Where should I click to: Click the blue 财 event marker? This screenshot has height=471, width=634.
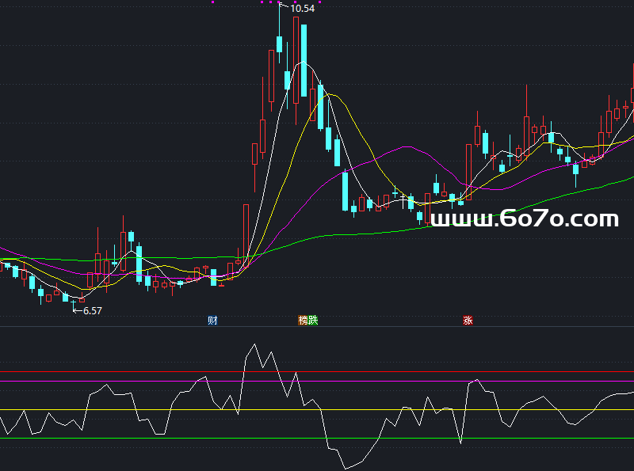pyautogui.click(x=212, y=321)
